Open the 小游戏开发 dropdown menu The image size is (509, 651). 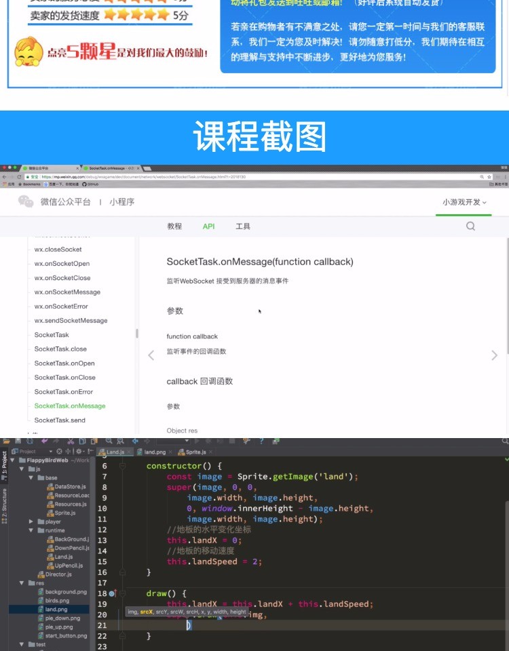(464, 202)
